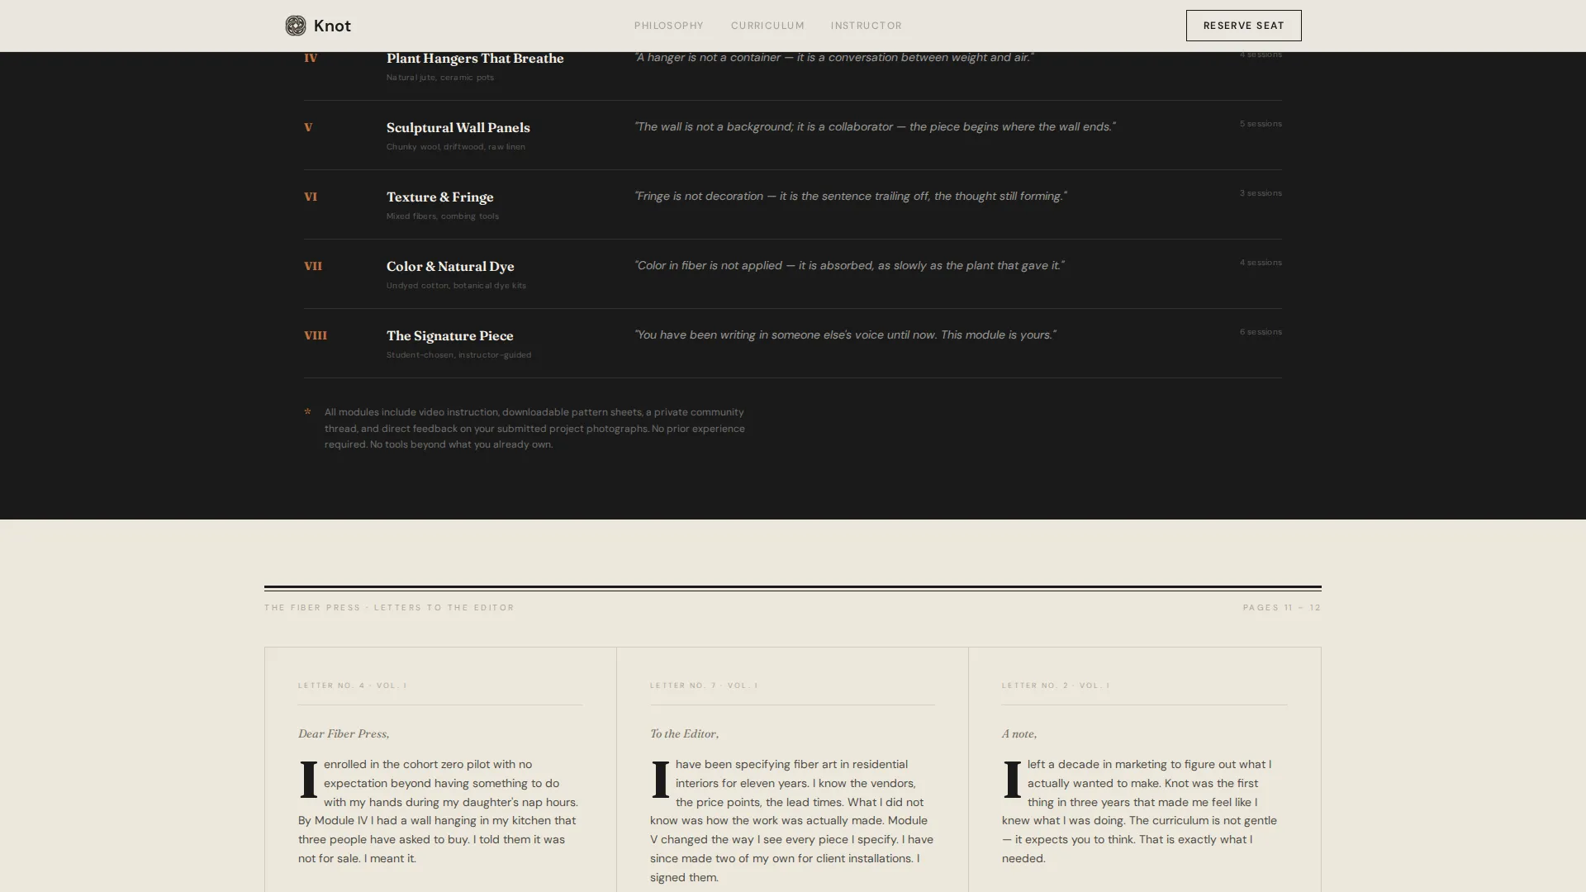The height and width of the screenshot is (892, 1586).
Task: Click the '6 sessions' label
Action: [1260, 332]
